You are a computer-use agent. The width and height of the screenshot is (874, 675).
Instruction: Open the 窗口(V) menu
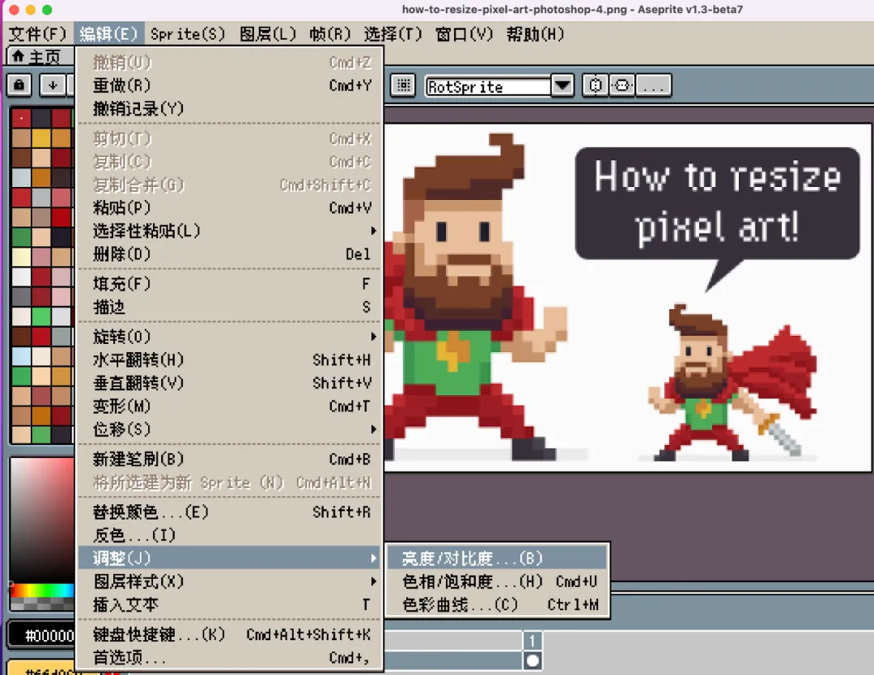(465, 34)
